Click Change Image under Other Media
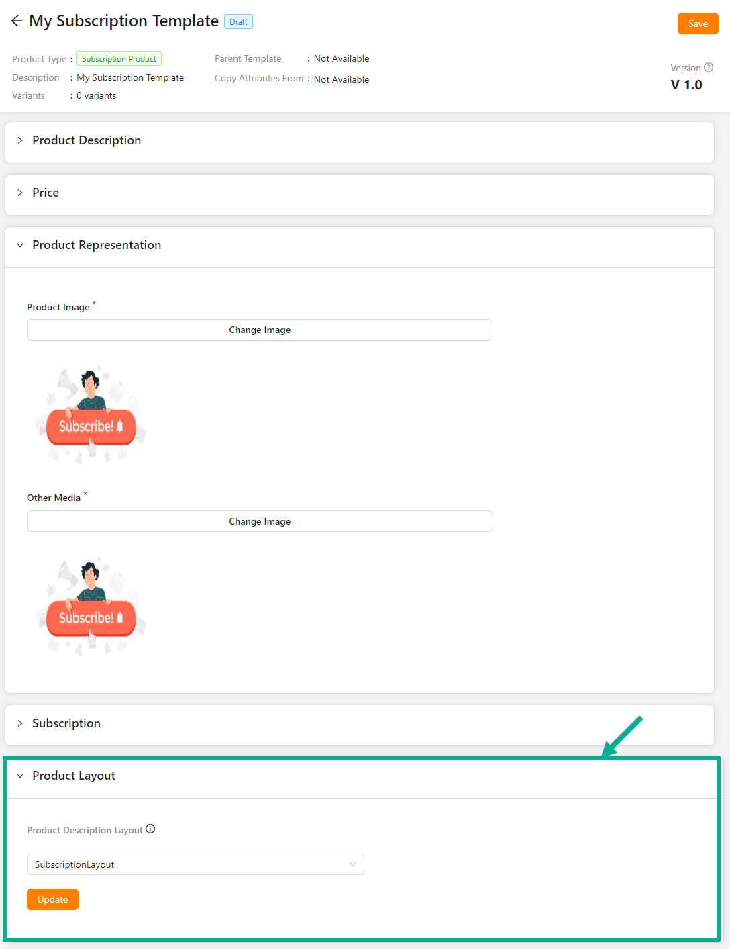 pos(260,521)
